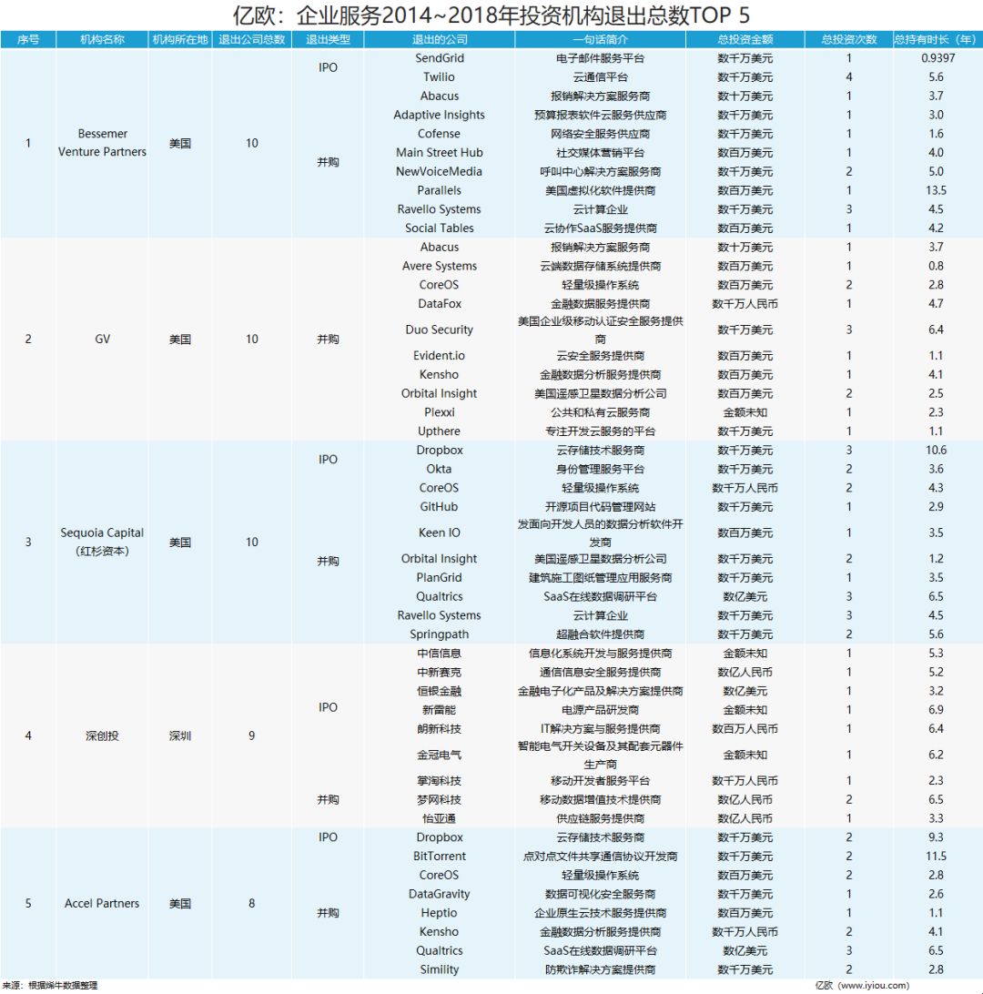Select the SendGrid company entry
The image size is (983, 994).
[440, 58]
